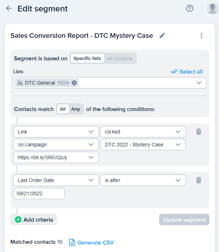Click the DTC General list chip label
The width and height of the screenshot is (219, 252).
40,83
